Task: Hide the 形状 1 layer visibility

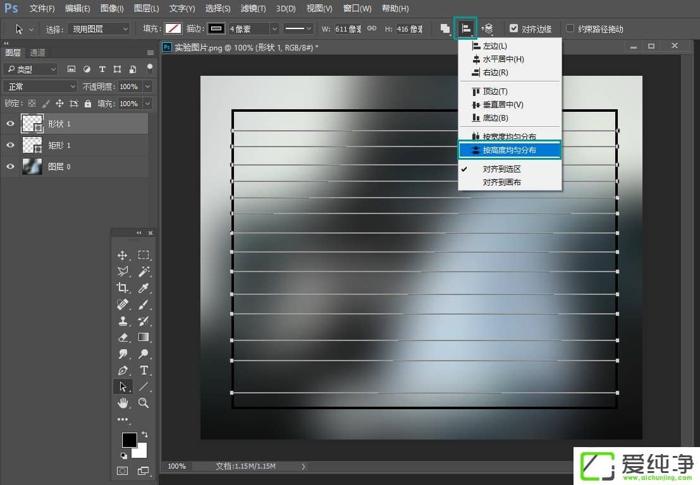Action: [9, 123]
